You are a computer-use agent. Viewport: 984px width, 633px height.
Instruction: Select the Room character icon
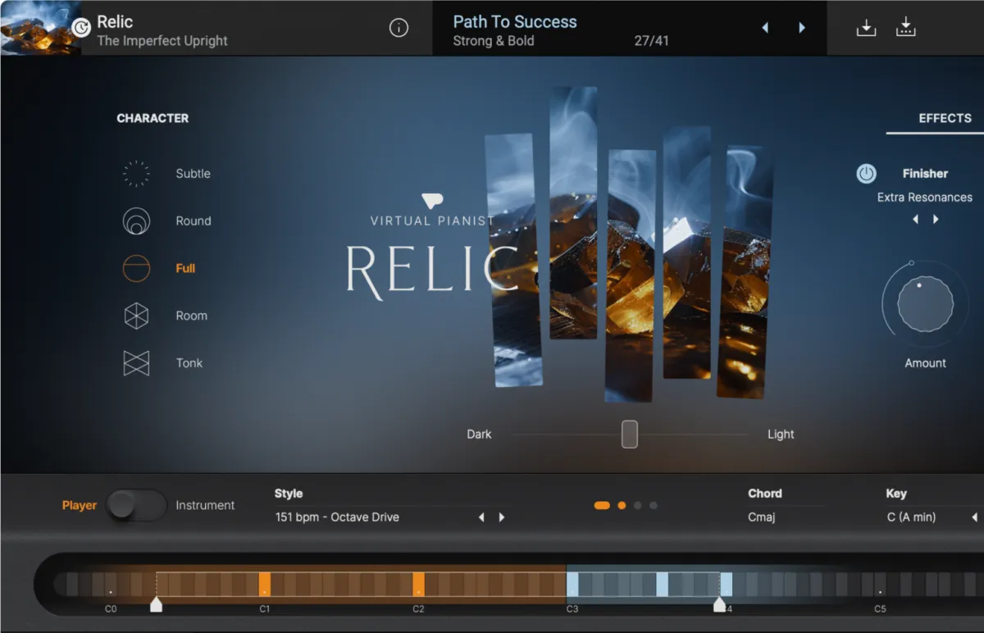(136, 316)
